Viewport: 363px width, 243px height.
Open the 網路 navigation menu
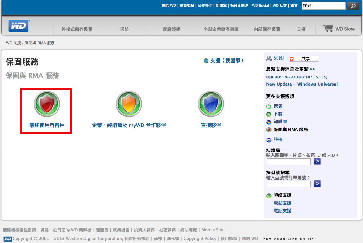pyautogui.click(x=124, y=29)
